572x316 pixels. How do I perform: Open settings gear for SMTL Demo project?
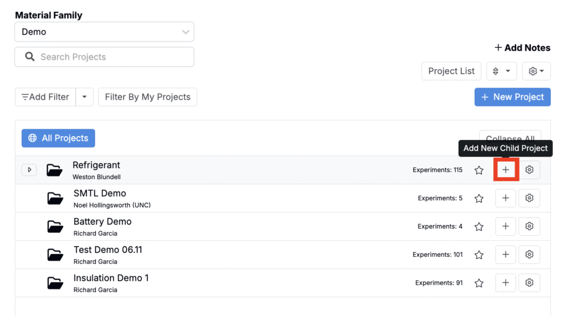[x=530, y=198]
